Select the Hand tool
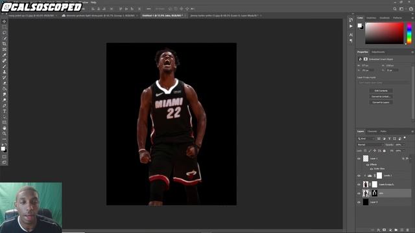 pyautogui.click(x=5, y=128)
